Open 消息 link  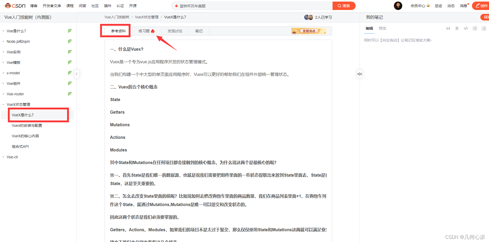click(464, 6)
